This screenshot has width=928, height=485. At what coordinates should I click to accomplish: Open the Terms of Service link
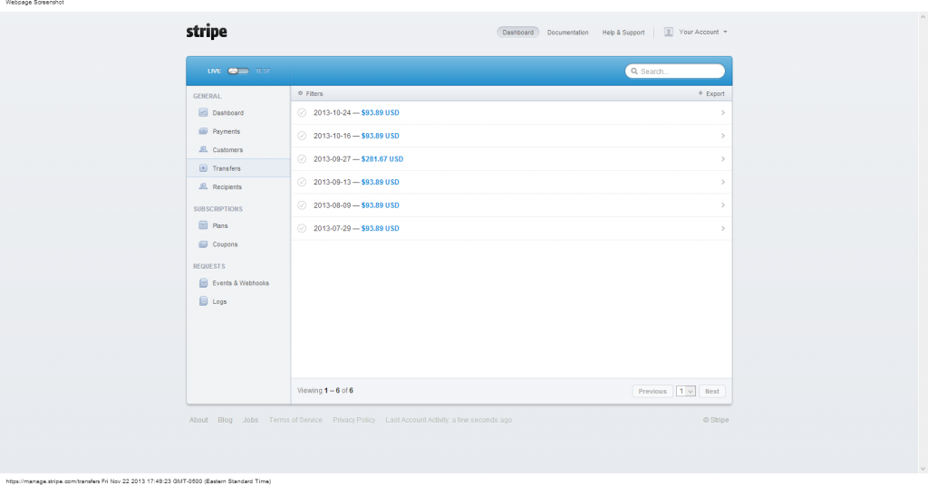[295, 420]
